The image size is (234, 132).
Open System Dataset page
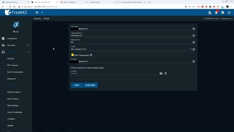tap(14, 92)
